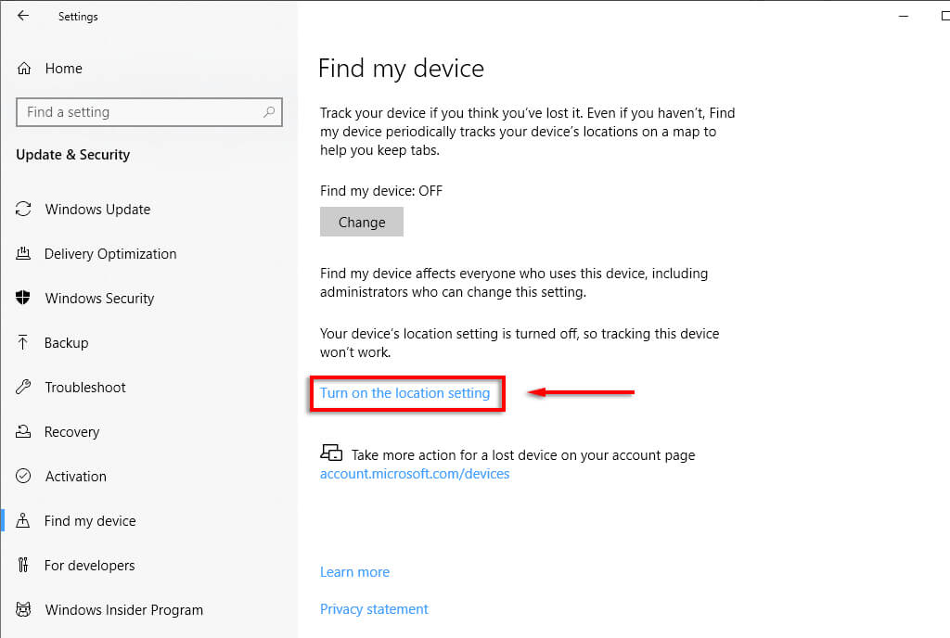
Task: Click the Windows Update sync icon
Action: point(24,210)
